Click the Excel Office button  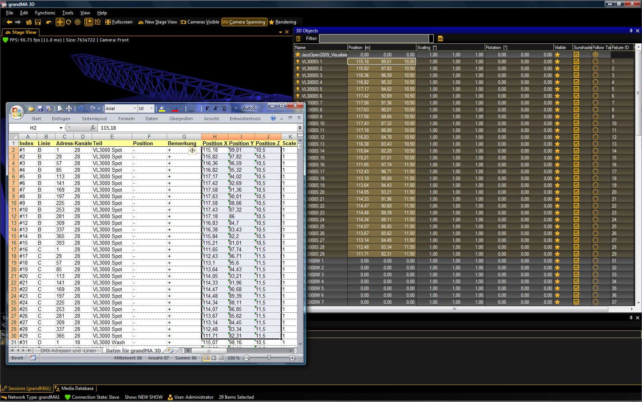[16, 112]
